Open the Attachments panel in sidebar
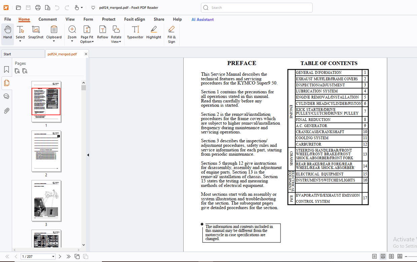Viewport: 417px width, 262px height. 6,111
